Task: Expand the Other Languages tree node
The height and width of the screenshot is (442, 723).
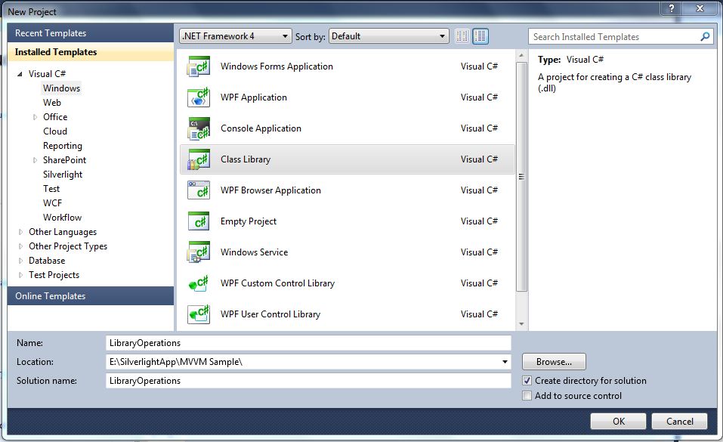Action: pyautogui.click(x=20, y=232)
